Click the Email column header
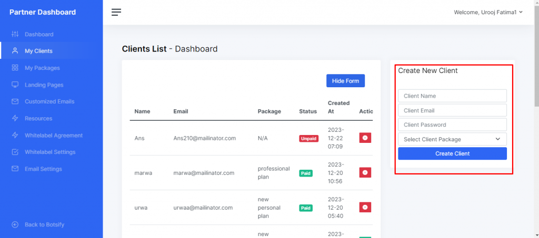 (x=181, y=111)
